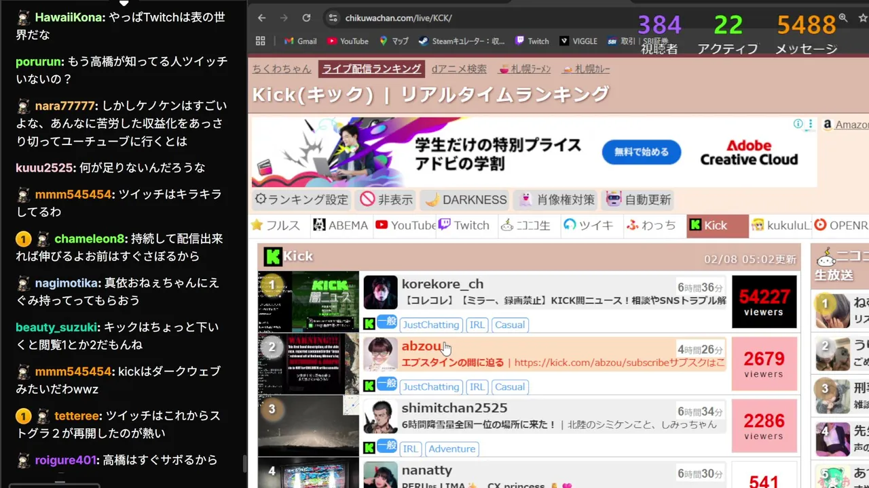Click nanatty avatar icon
869x488 pixels.
point(380,475)
